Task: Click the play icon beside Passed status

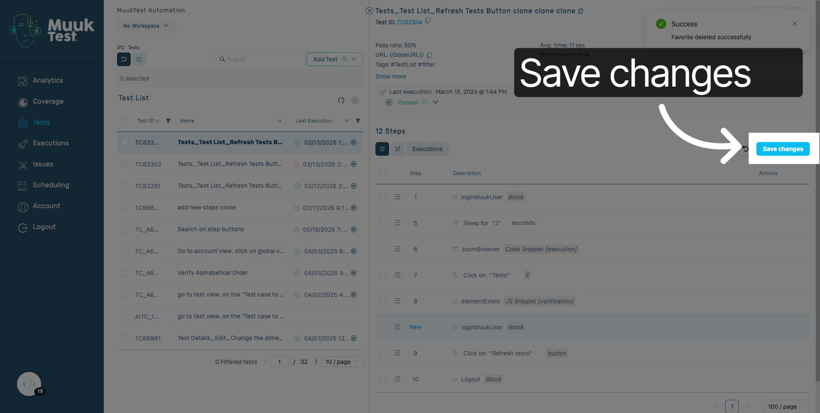Action: (x=389, y=102)
